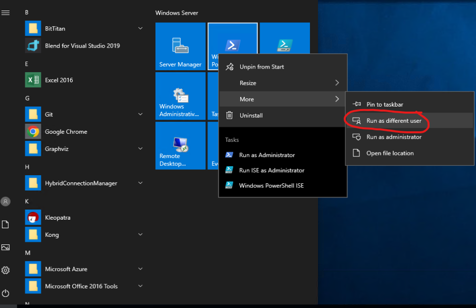Open the HybridConnectionManager folder

click(x=83, y=183)
